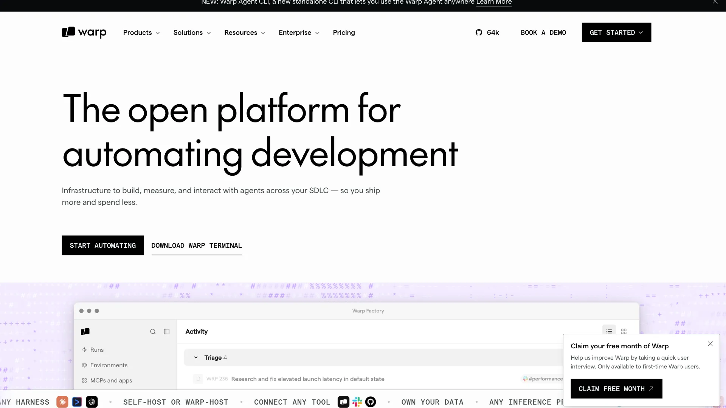The width and height of the screenshot is (726, 408).
Task: Click the 'OWN YOUR DATA' ticker text
Action: tap(433, 402)
